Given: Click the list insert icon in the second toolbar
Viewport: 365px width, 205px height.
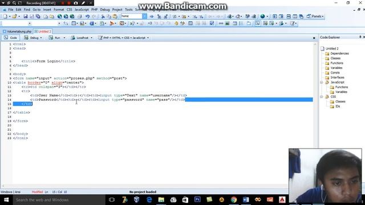Looking at the screenshot, I should click(241, 23).
